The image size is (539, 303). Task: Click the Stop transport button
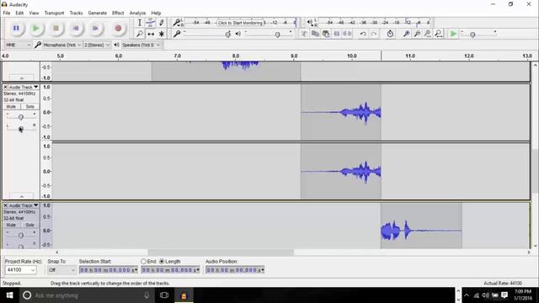pos(56,28)
